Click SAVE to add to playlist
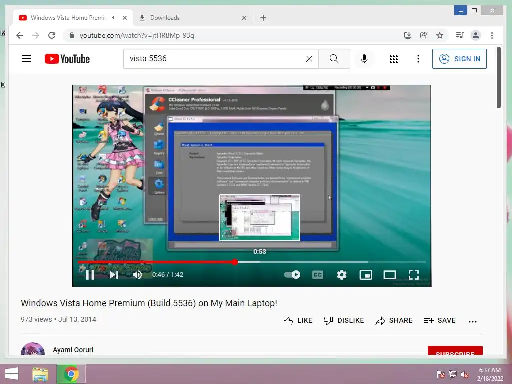Image resolution: width=512 pixels, height=384 pixels. pos(439,321)
